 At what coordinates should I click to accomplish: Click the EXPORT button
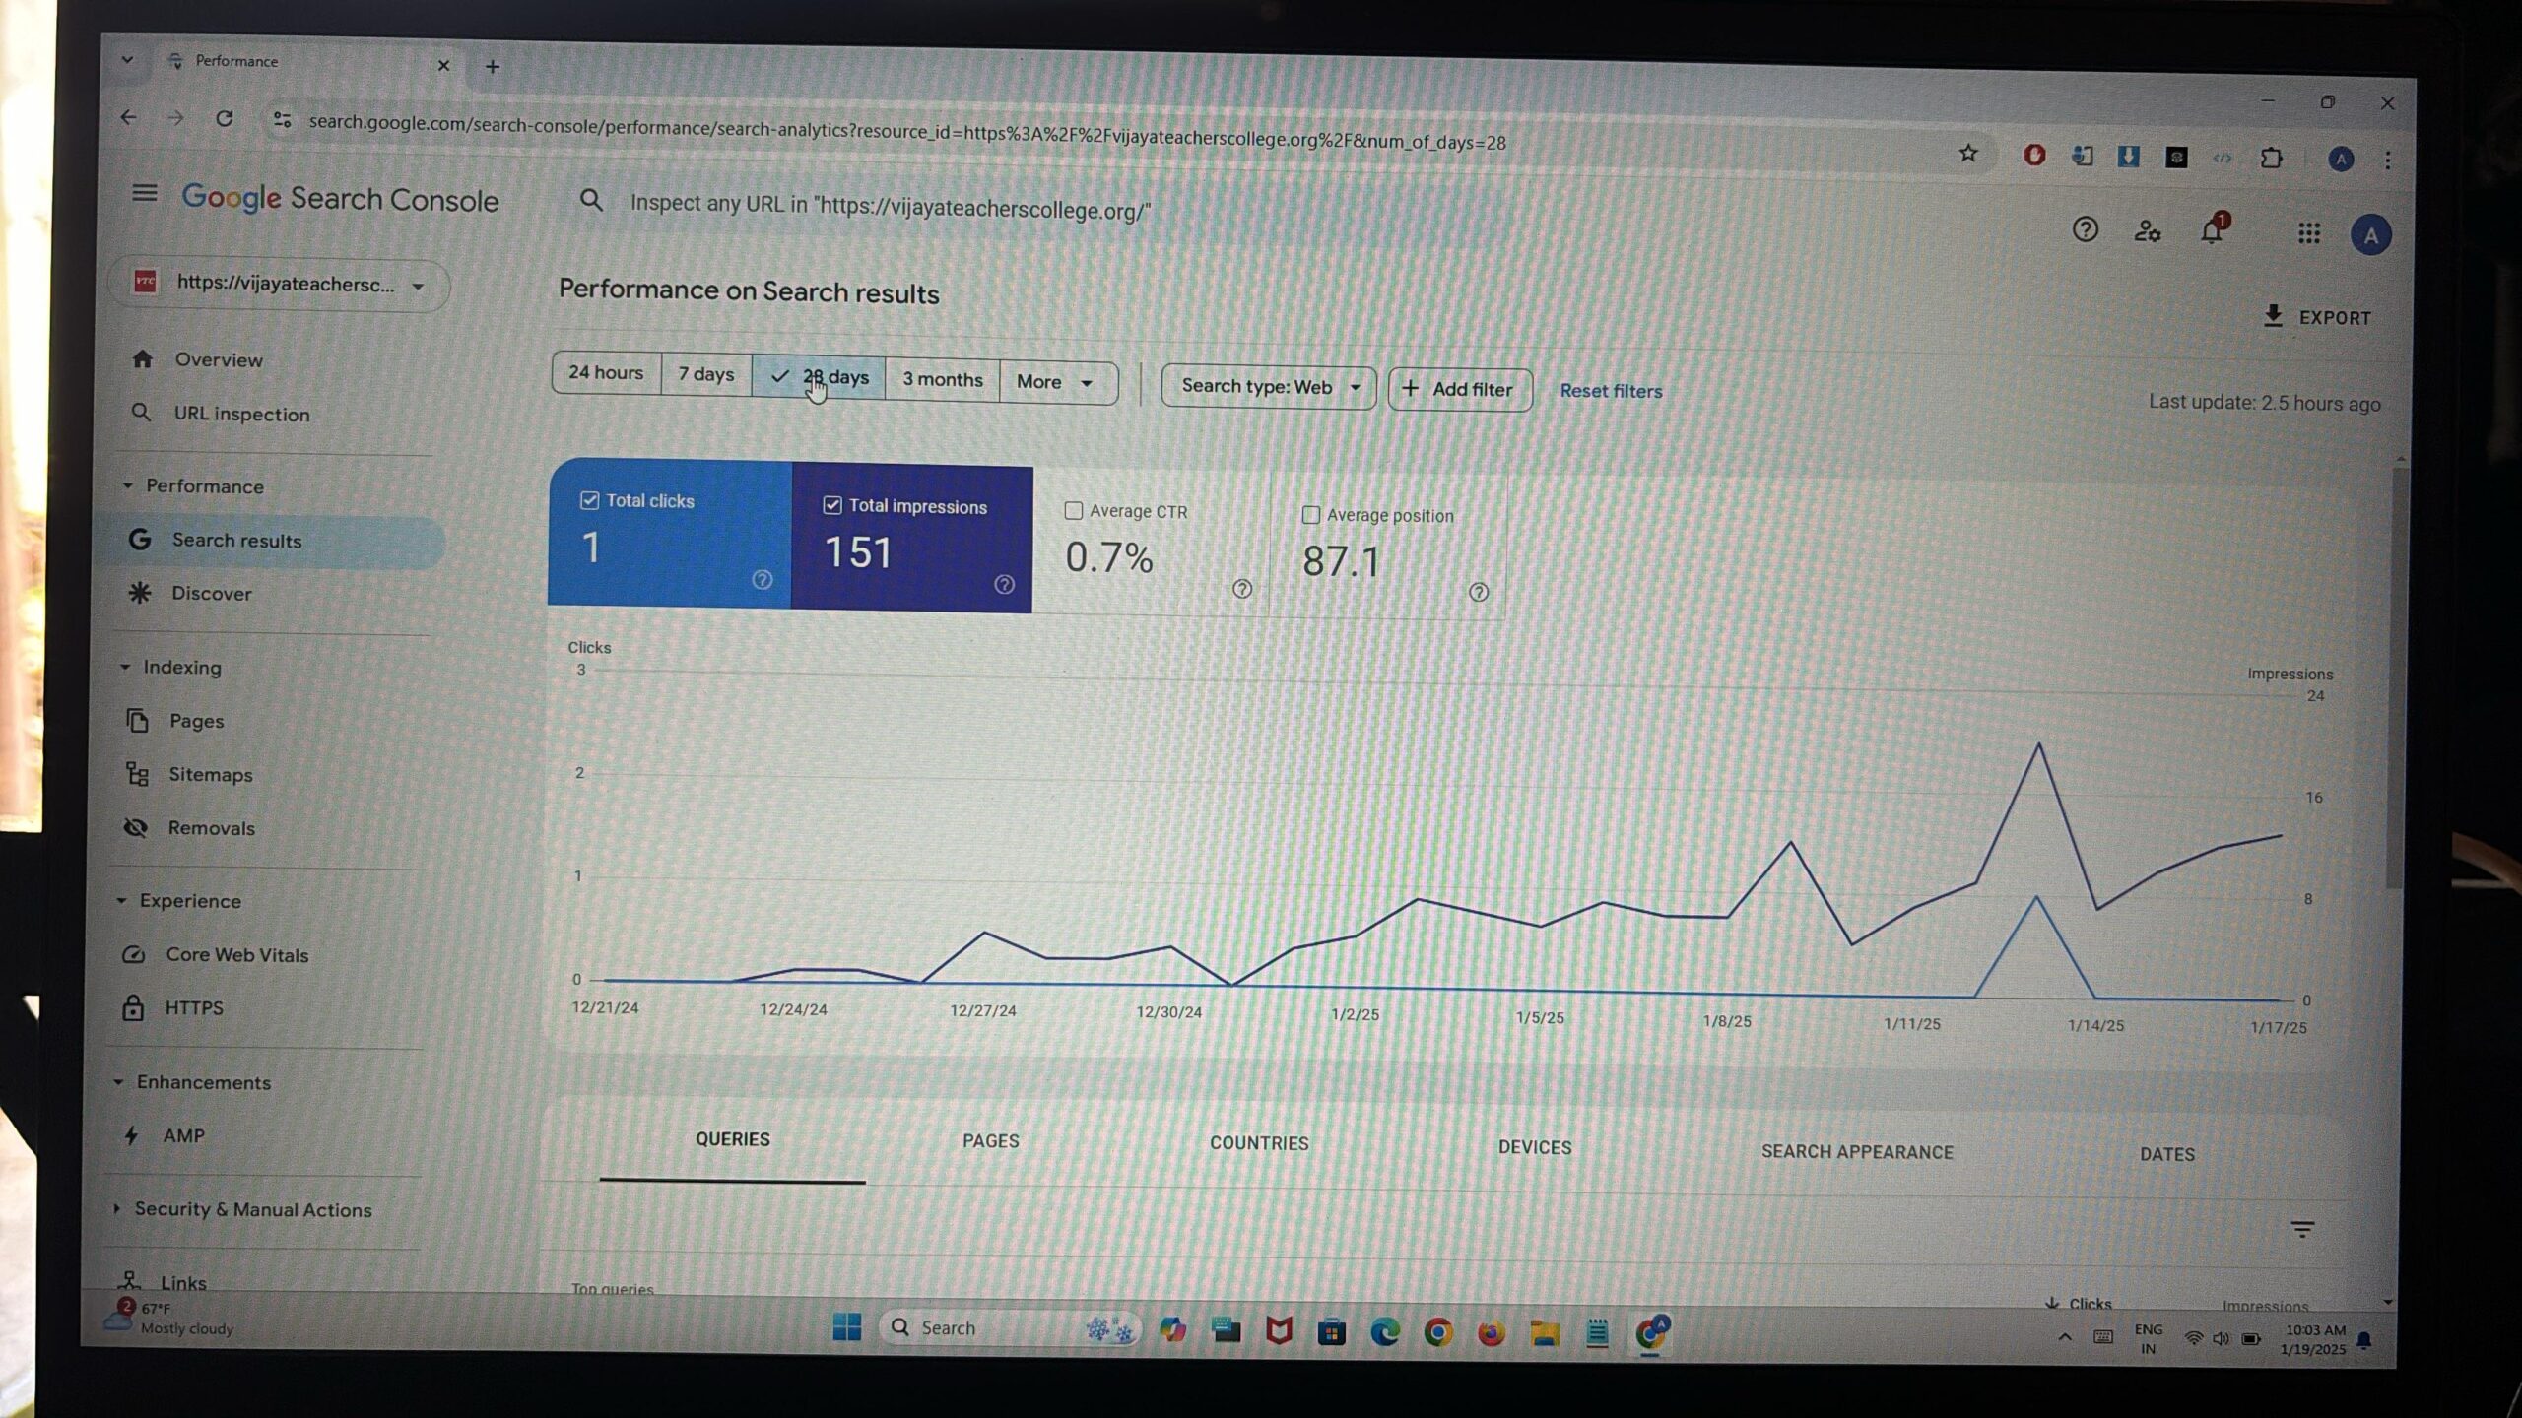tap(2317, 317)
